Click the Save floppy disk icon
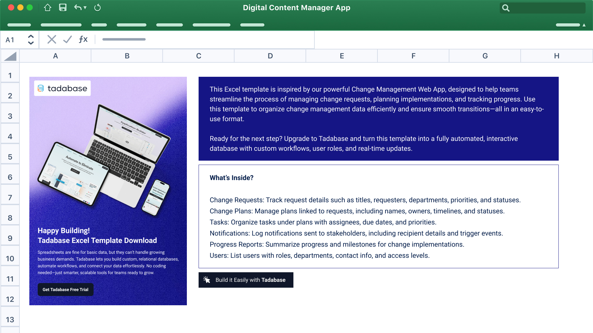 [x=63, y=8]
